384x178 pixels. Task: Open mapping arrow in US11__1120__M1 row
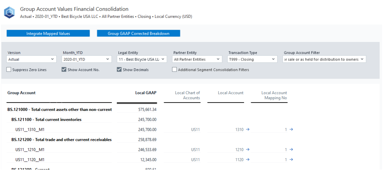[x=291, y=160]
